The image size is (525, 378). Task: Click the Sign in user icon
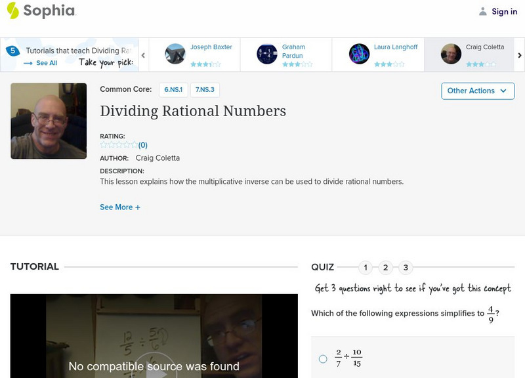tap(483, 11)
